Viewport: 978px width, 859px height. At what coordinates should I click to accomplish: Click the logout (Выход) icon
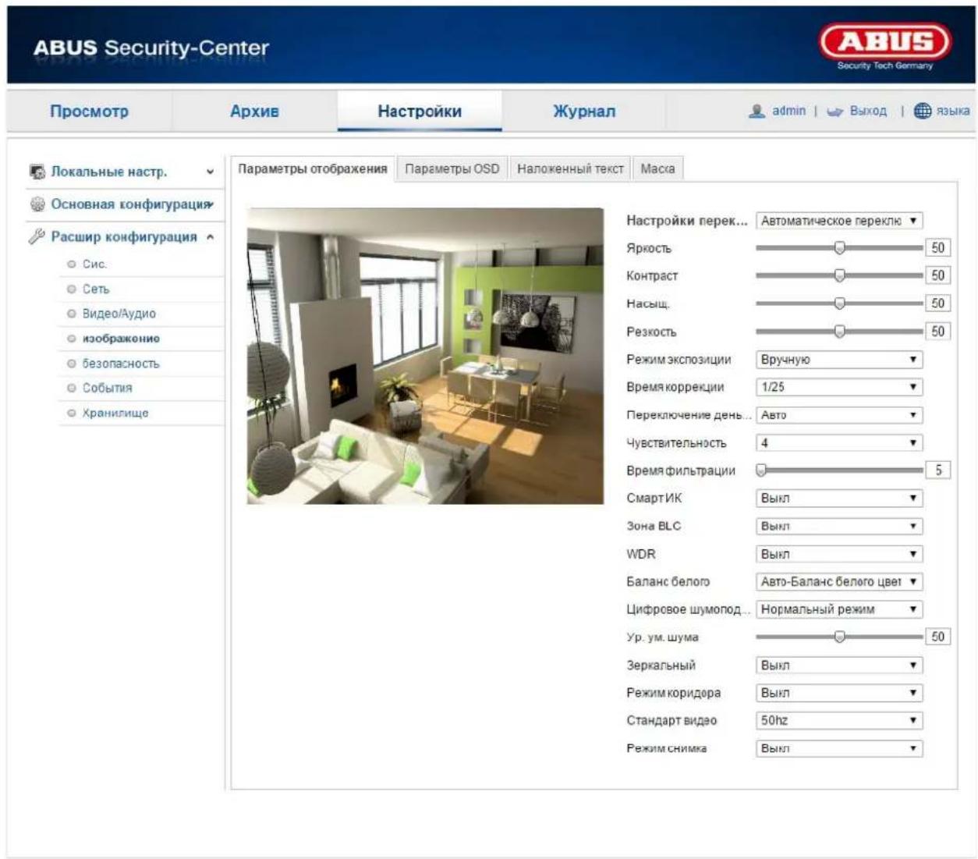coord(835,112)
